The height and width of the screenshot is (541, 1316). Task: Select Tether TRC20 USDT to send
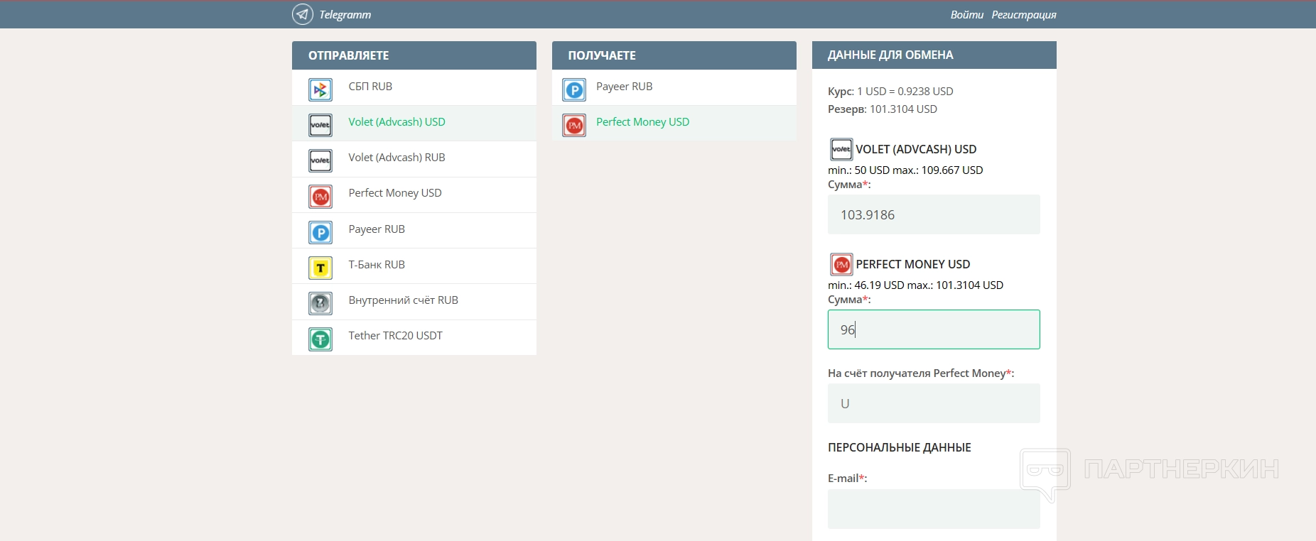pyautogui.click(x=395, y=336)
